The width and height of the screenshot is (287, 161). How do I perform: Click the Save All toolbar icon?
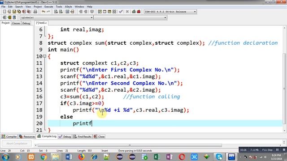click(x=19, y=12)
